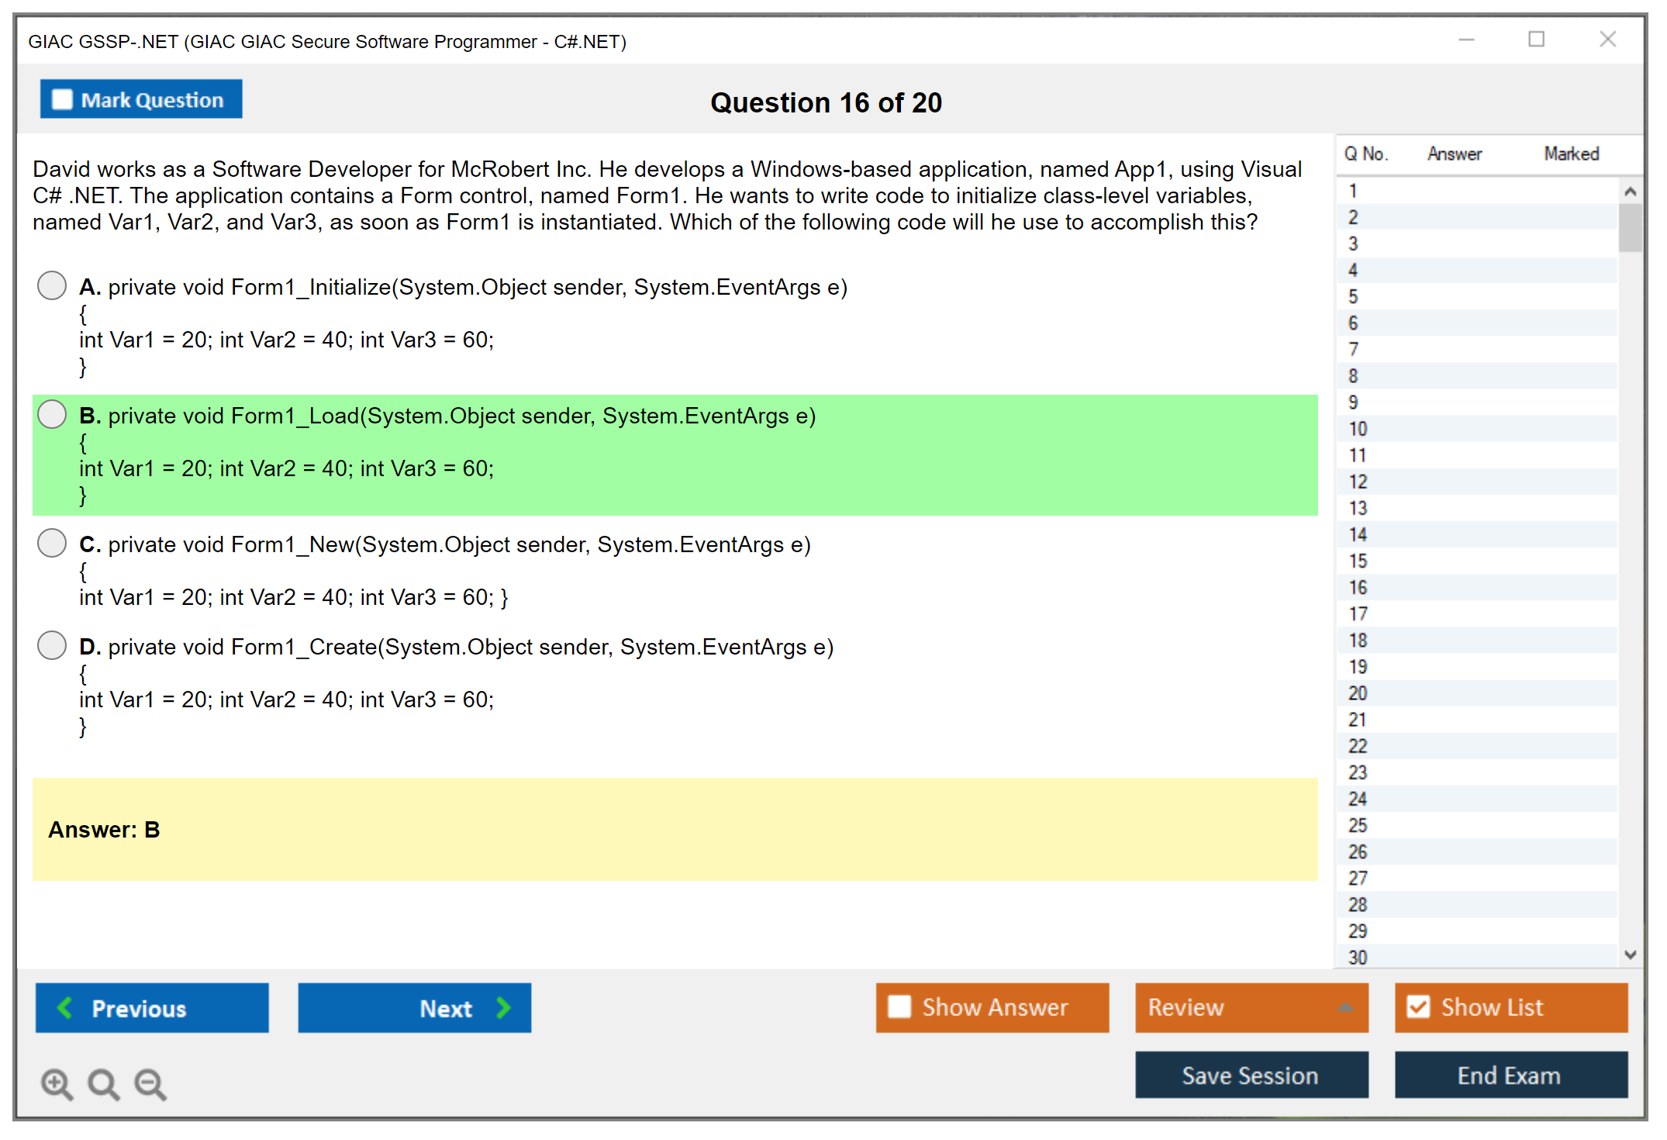The height and width of the screenshot is (1140, 1667).
Task: Toggle the Mark Question checkbox
Action: coord(62,100)
